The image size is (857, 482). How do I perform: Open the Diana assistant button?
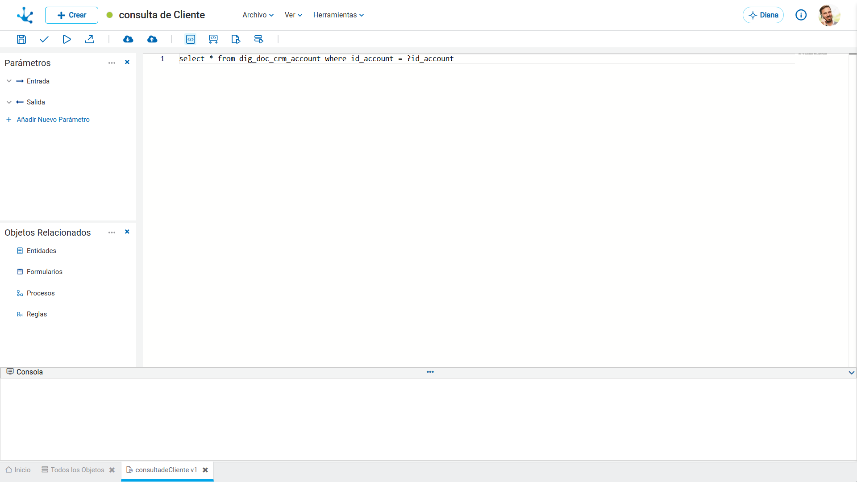(763, 15)
